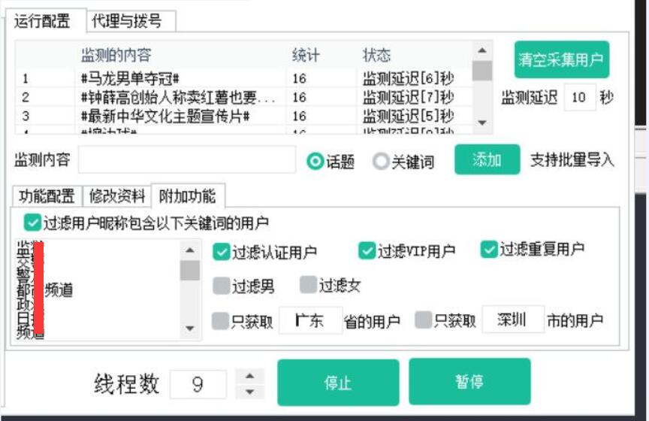649x421 pixels.
Task: Switch to the 代理与拨号 tab
Action: [x=126, y=21]
